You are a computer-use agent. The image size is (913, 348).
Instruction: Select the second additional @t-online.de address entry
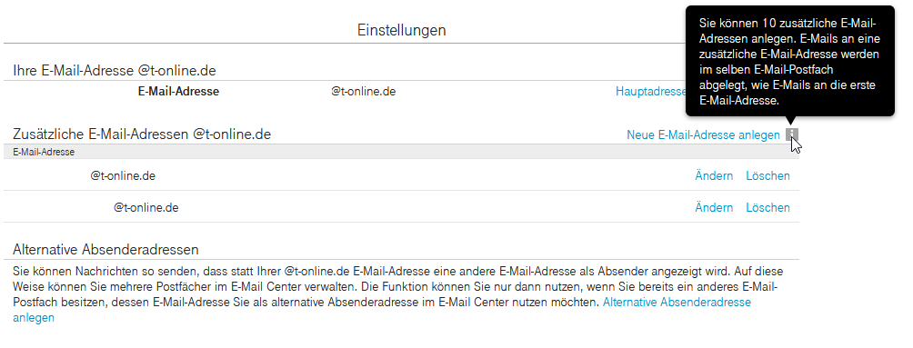(x=146, y=208)
